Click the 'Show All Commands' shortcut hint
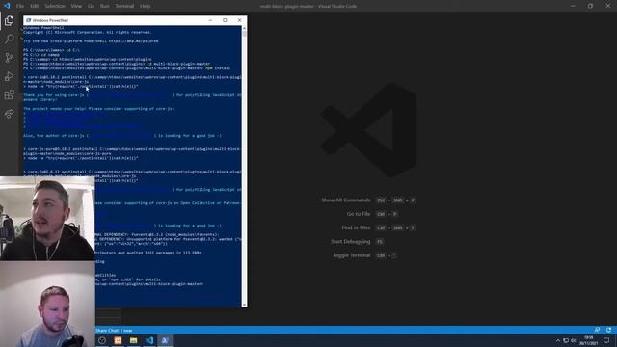The image size is (617, 347). pos(368,200)
